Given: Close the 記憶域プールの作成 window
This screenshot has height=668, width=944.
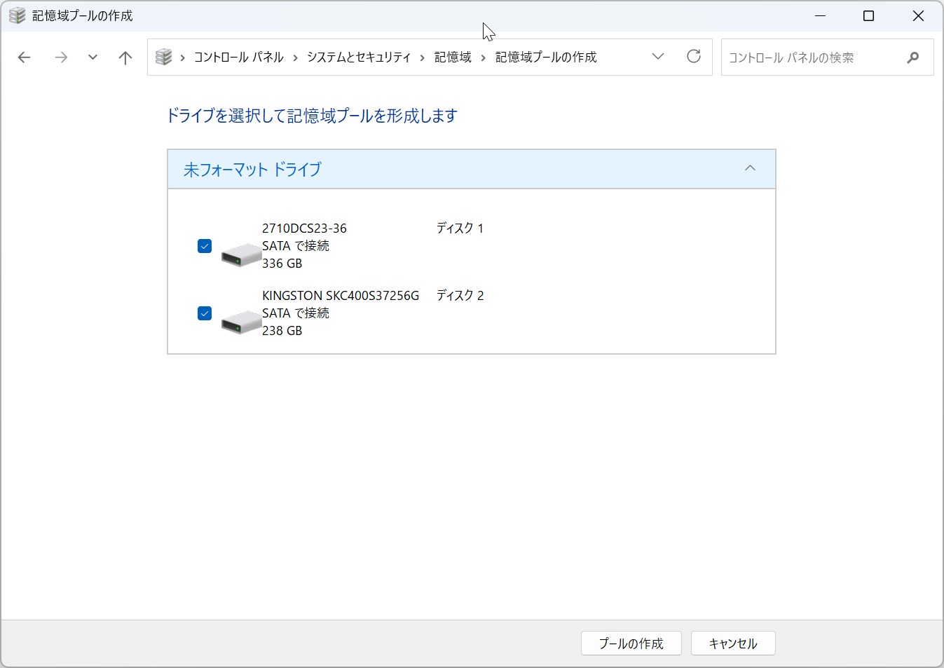Looking at the screenshot, I should [918, 15].
